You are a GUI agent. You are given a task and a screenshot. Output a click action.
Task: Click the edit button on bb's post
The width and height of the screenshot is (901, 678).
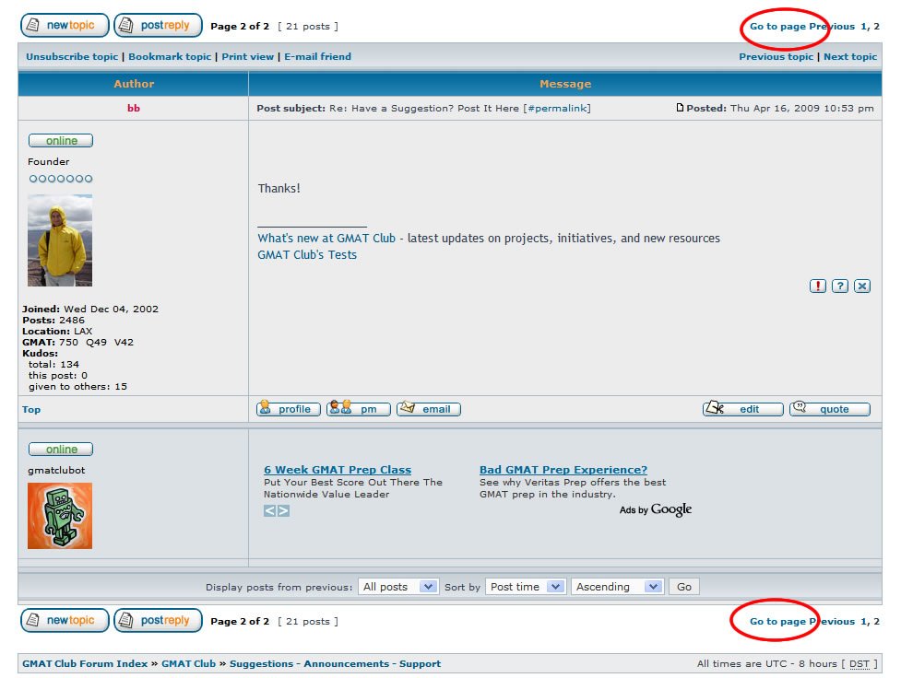pos(742,409)
